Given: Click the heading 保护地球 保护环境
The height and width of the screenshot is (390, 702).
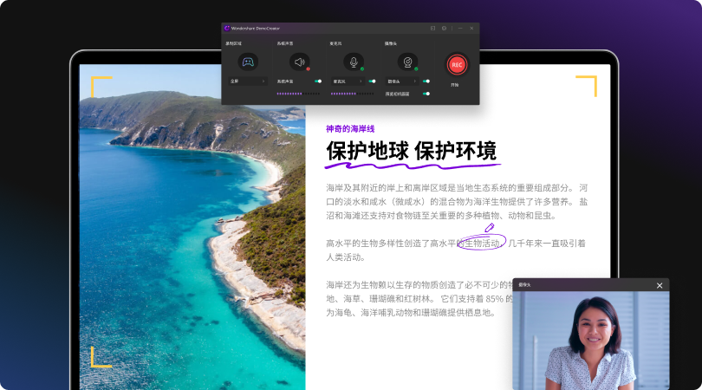Looking at the screenshot, I should (412, 151).
